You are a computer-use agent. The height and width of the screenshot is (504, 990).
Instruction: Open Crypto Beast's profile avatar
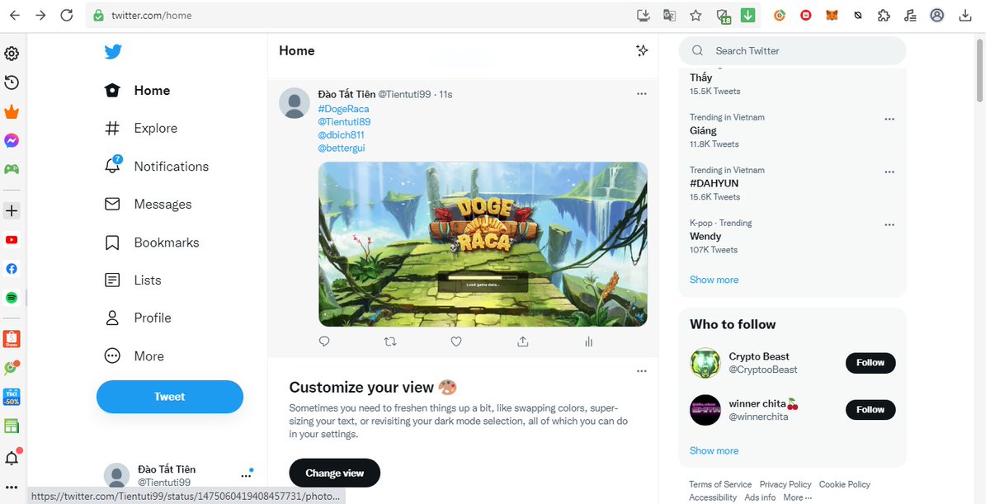705,363
